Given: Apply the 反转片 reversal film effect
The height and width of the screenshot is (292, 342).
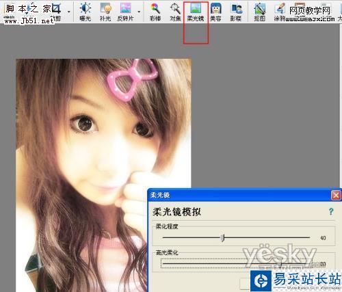Looking at the screenshot, I should 125,12.
